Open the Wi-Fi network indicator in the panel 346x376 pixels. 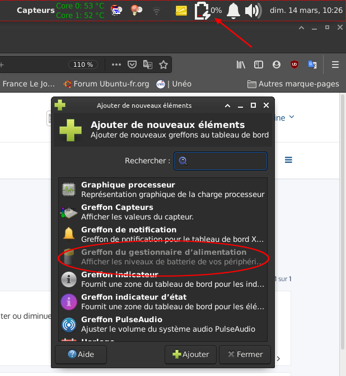click(156, 11)
